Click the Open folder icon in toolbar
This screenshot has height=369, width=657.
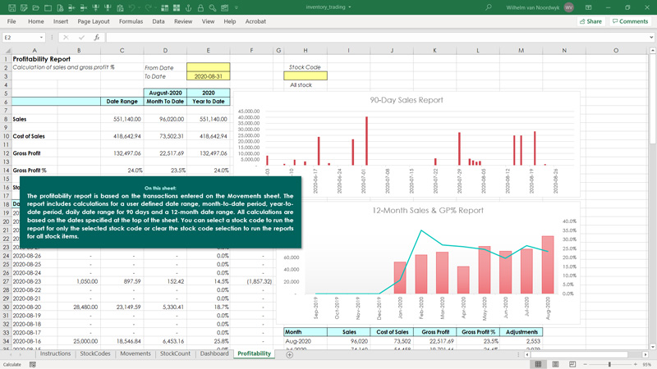coord(36,7)
